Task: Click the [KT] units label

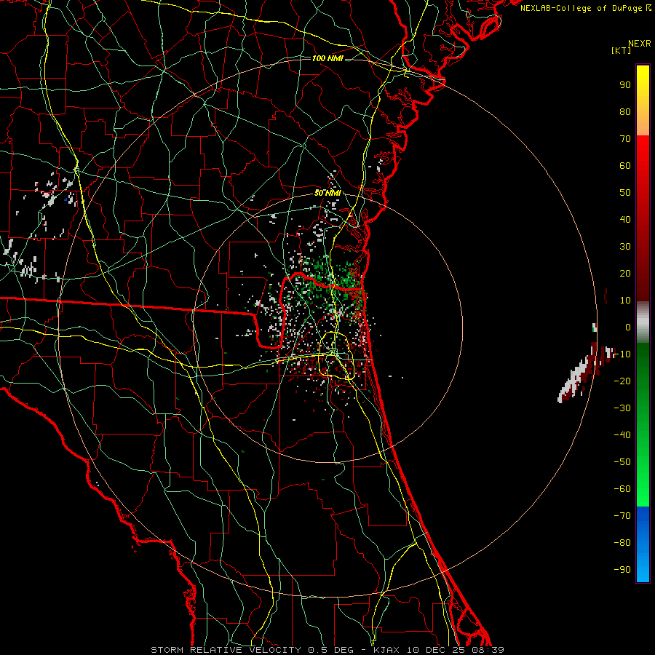Action: click(x=621, y=50)
